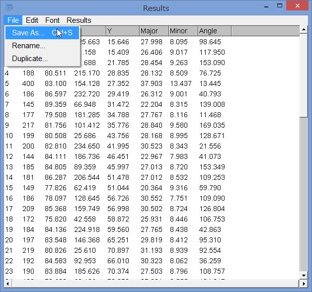Open the Edit menu
Screen dimensions: 312x292
(x=32, y=20)
